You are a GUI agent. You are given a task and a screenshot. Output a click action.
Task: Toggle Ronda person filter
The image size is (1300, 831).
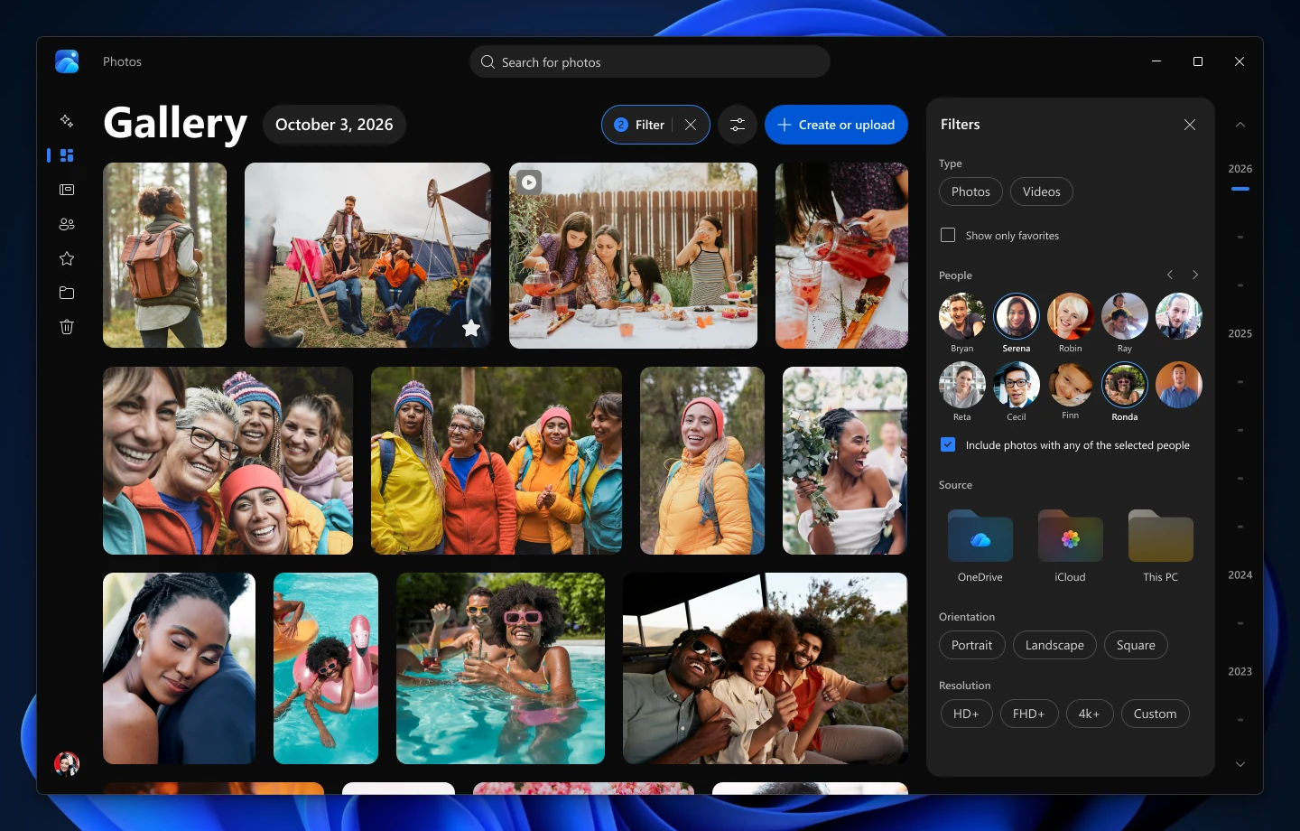click(x=1125, y=385)
